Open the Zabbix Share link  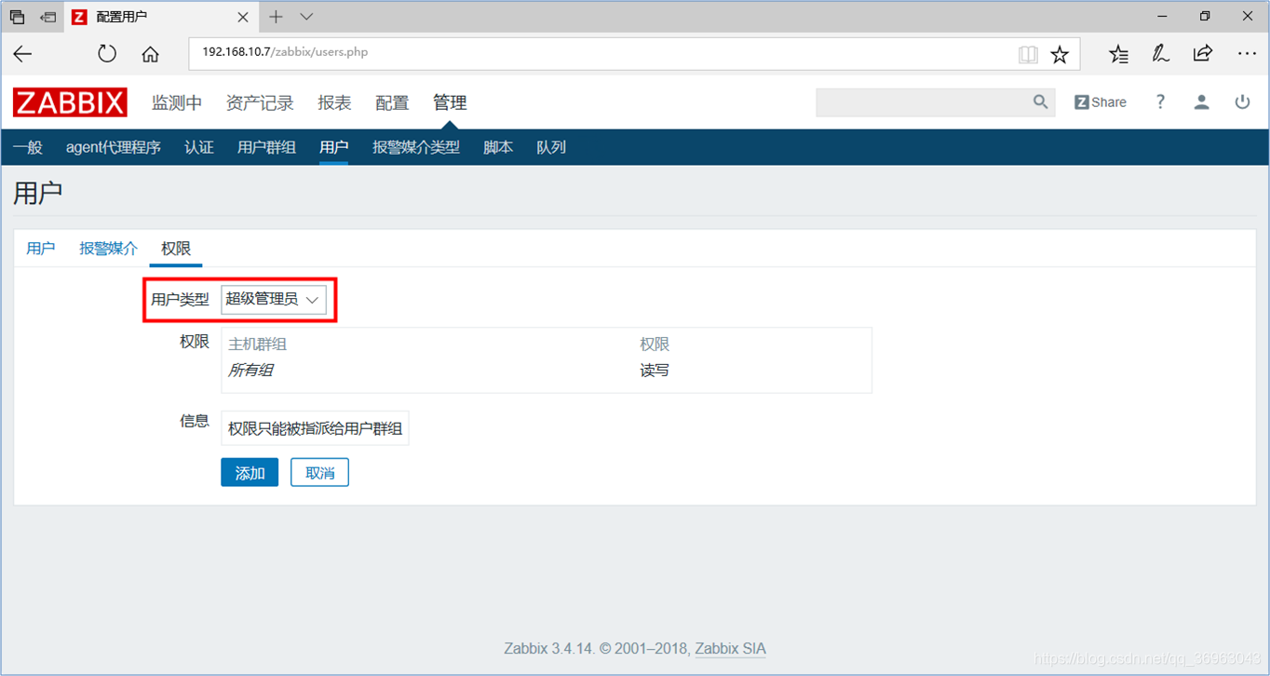(1101, 102)
